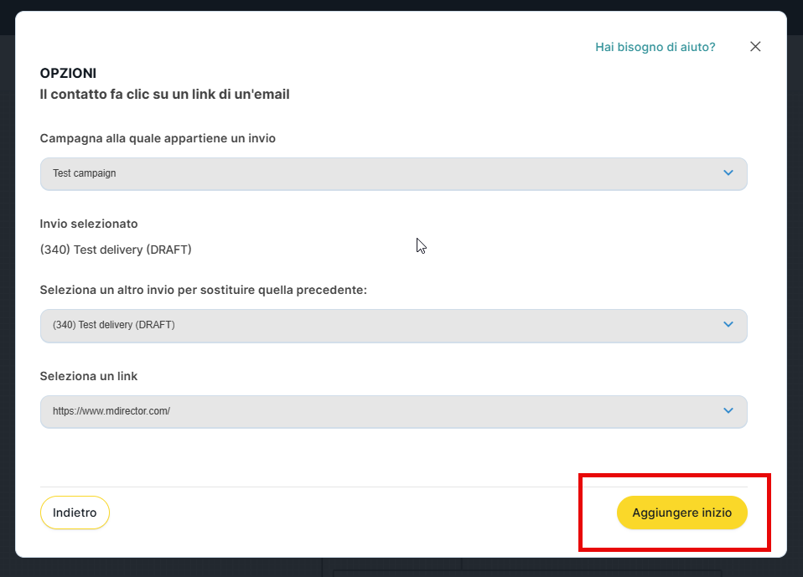The height and width of the screenshot is (577, 803).
Task: Click chevron arrow of replacement delivery selector
Action: [728, 325]
